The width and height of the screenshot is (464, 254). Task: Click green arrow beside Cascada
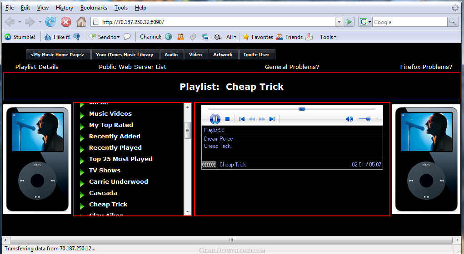[x=82, y=195]
